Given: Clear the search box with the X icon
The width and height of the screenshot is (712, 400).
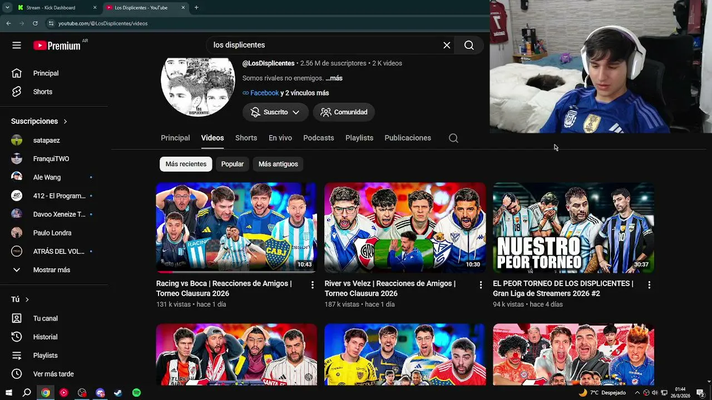Looking at the screenshot, I should pyautogui.click(x=447, y=45).
